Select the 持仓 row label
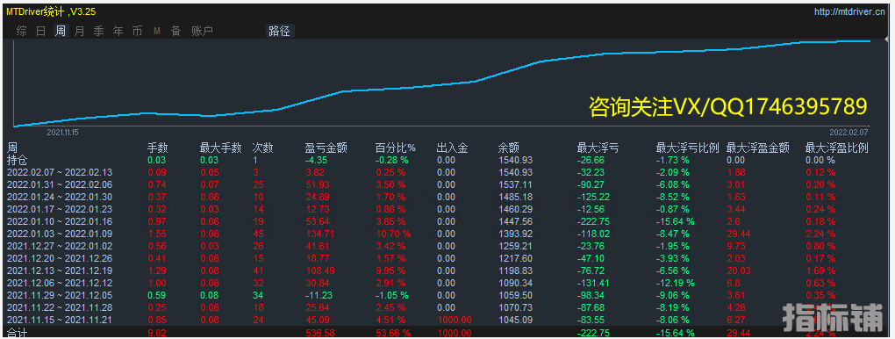The width and height of the screenshot is (895, 339). (18, 160)
